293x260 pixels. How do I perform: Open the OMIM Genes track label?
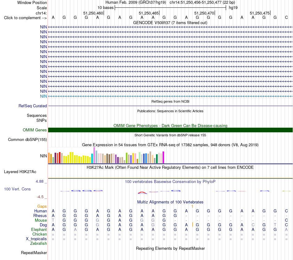(35, 130)
